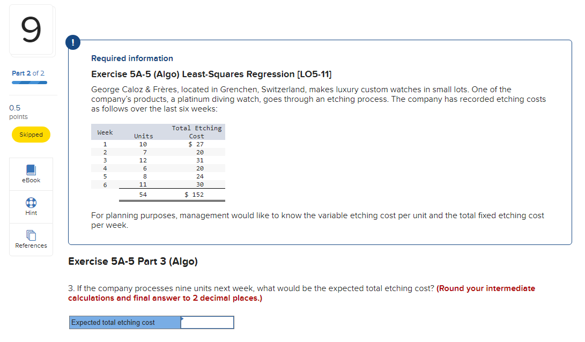Screen dimensions: 585x342
Task: Click the '0.5 points' label
Action: pos(18,112)
